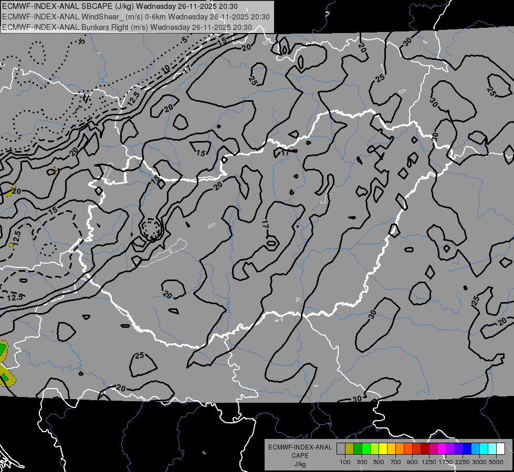Viewport: 514px width, 472px height.
Task: Select the red swatch right of 900
Action: pos(417,448)
